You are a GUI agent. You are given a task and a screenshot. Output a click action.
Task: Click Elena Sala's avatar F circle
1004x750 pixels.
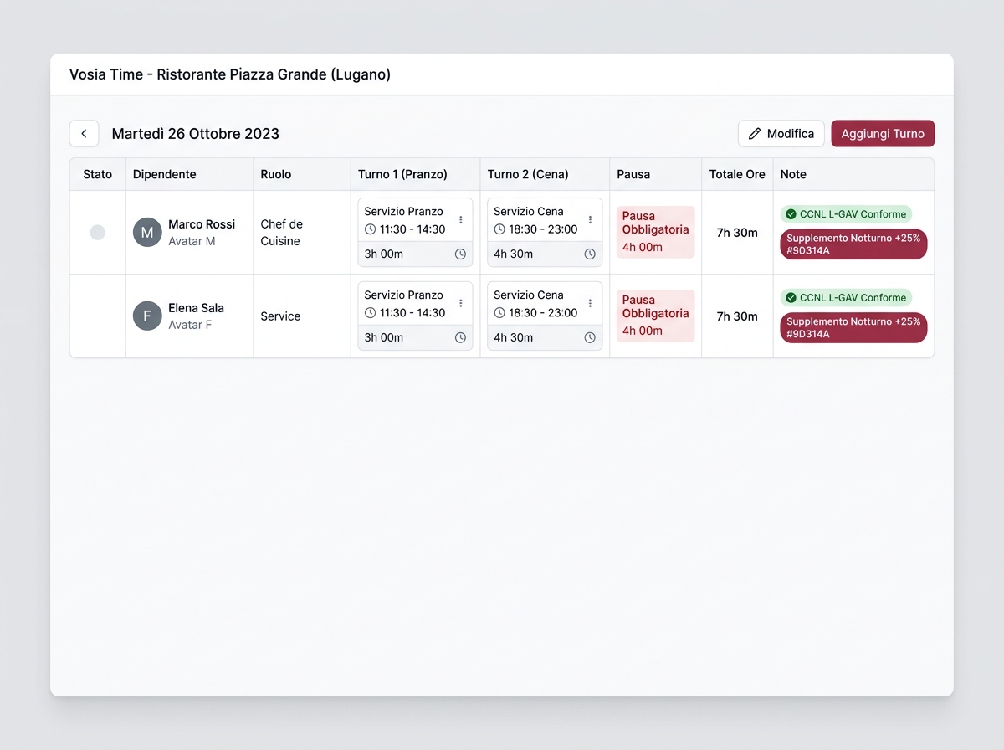coord(147,316)
